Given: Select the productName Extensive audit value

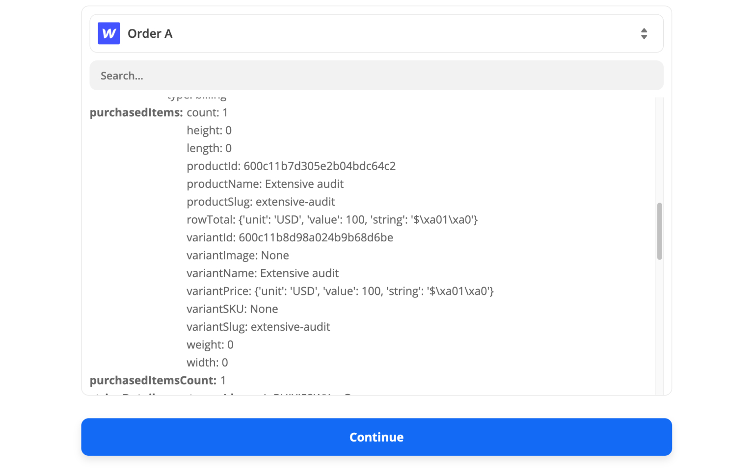Looking at the screenshot, I should point(265,184).
